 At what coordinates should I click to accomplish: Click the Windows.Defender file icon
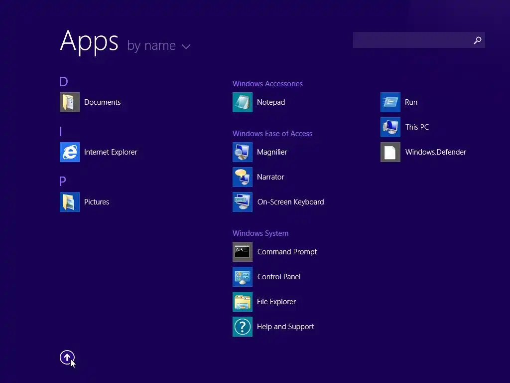coord(390,152)
